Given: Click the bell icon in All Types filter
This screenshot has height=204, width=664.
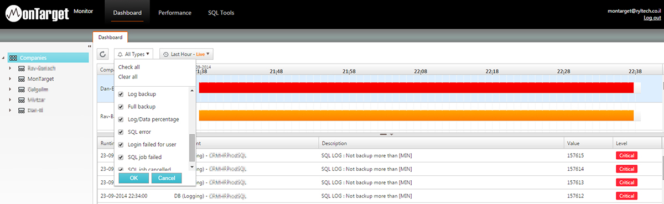Looking at the screenshot, I should coord(120,54).
